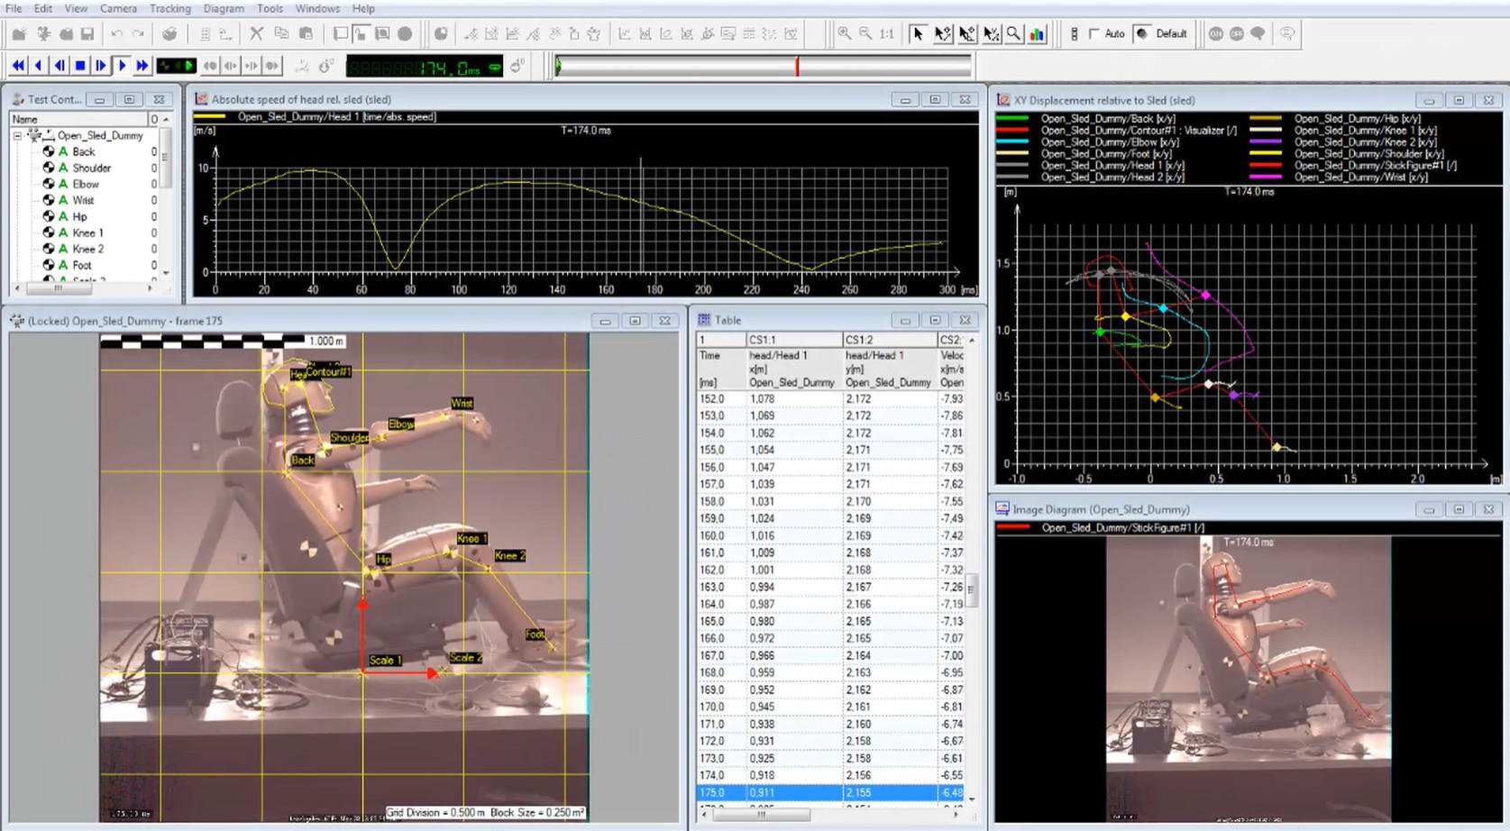
Task: Select the arrow pointer tool icon
Action: click(920, 33)
